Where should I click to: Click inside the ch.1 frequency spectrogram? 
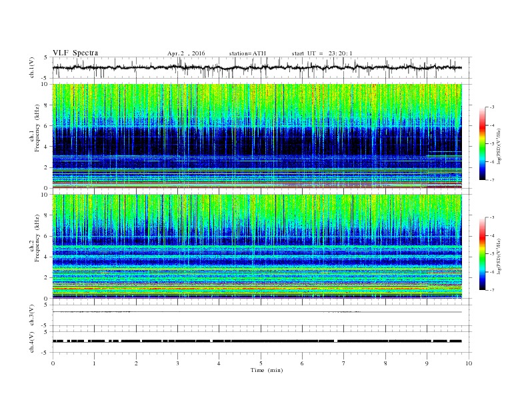[257, 136]
